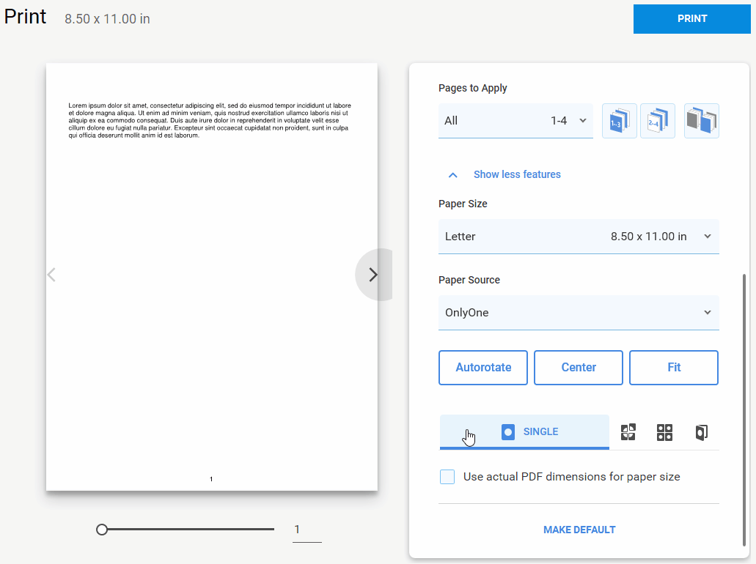Click the Paper Size dropdown arrow

[x=708, y=237]
